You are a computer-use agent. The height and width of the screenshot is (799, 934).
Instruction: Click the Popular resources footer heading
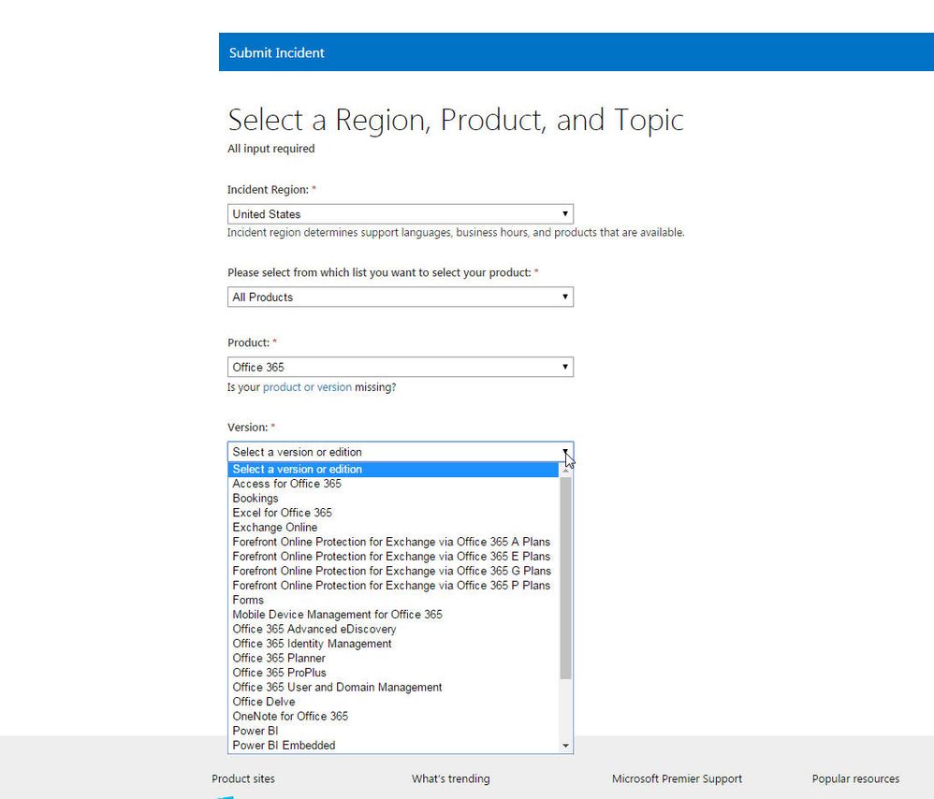click(855, 778)
